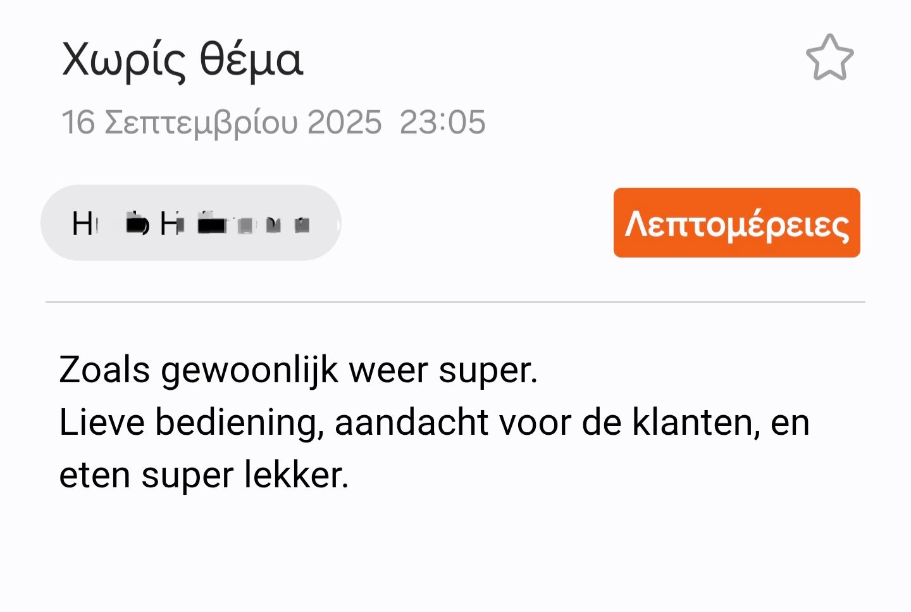Click the word 'θέμα' in the subject
The width and height of the screenshot is (911, 612).
(x=251, y=60)
